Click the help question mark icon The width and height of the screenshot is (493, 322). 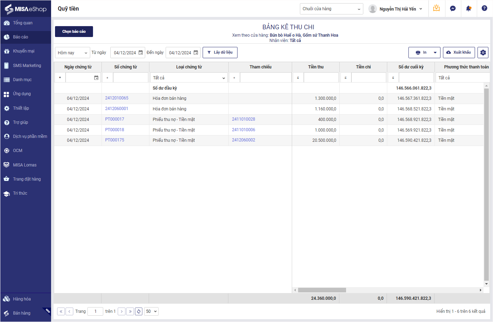[x=485, y=8]
